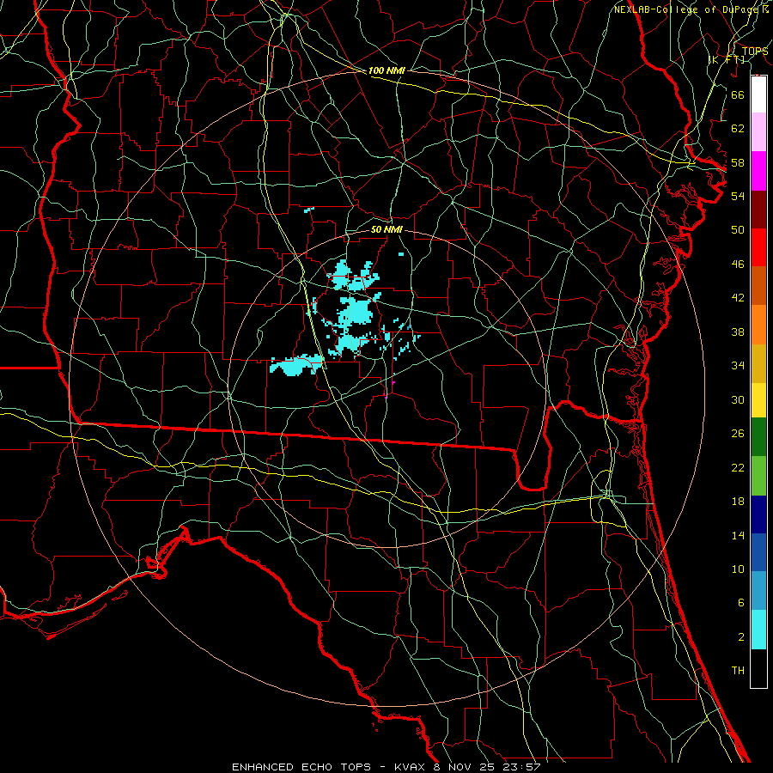Click the 42 value on the legend

click(x=738, y=298)
